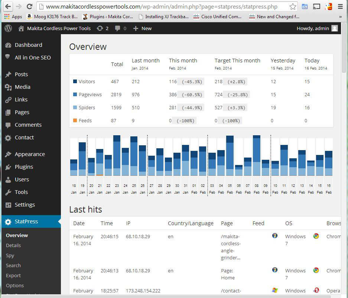The image size is (348, 298).
Task: Show more bookmarks with the chevron
Action: (x=340, y=17)
